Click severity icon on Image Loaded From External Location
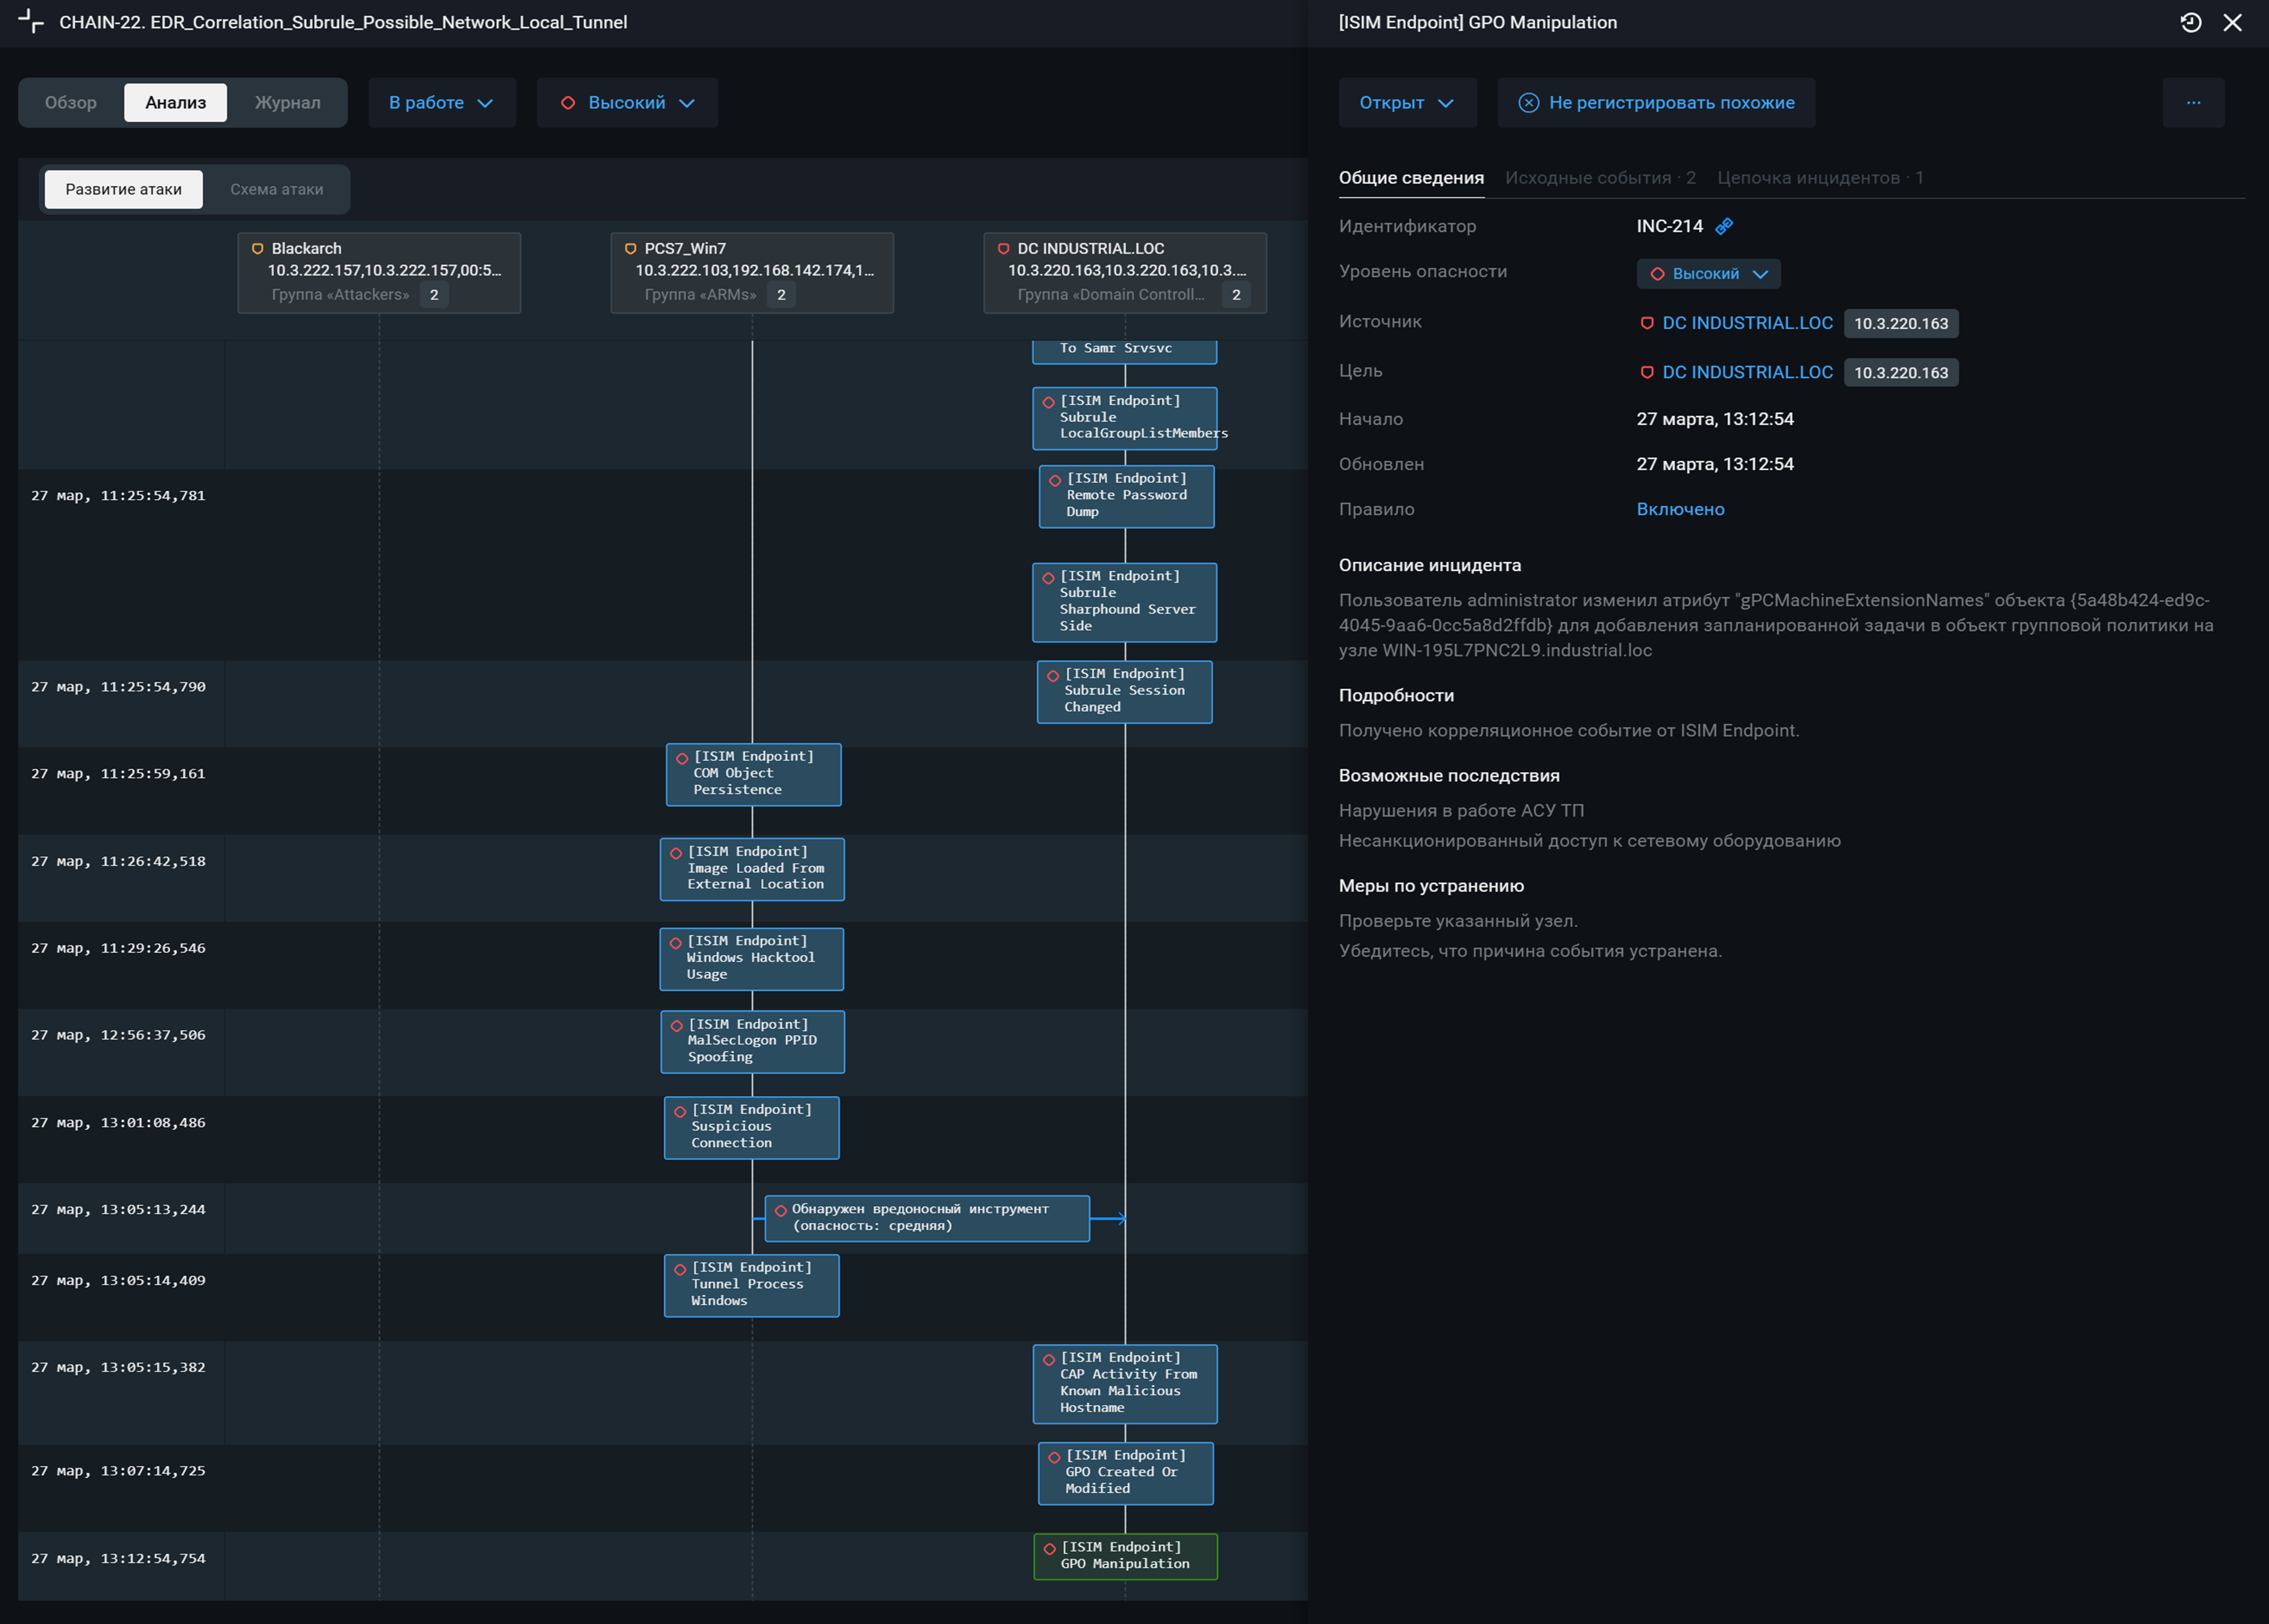The width and height of the screenshot is (2269, 1624). click(675, 853)
